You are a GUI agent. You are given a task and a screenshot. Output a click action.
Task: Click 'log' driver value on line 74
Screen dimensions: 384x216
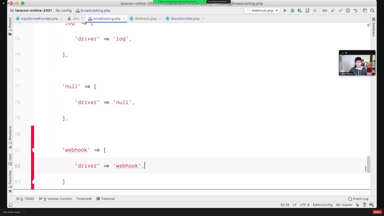121,39
